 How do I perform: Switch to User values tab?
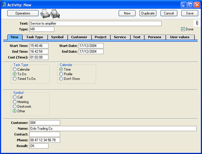(x=180, y=37)
